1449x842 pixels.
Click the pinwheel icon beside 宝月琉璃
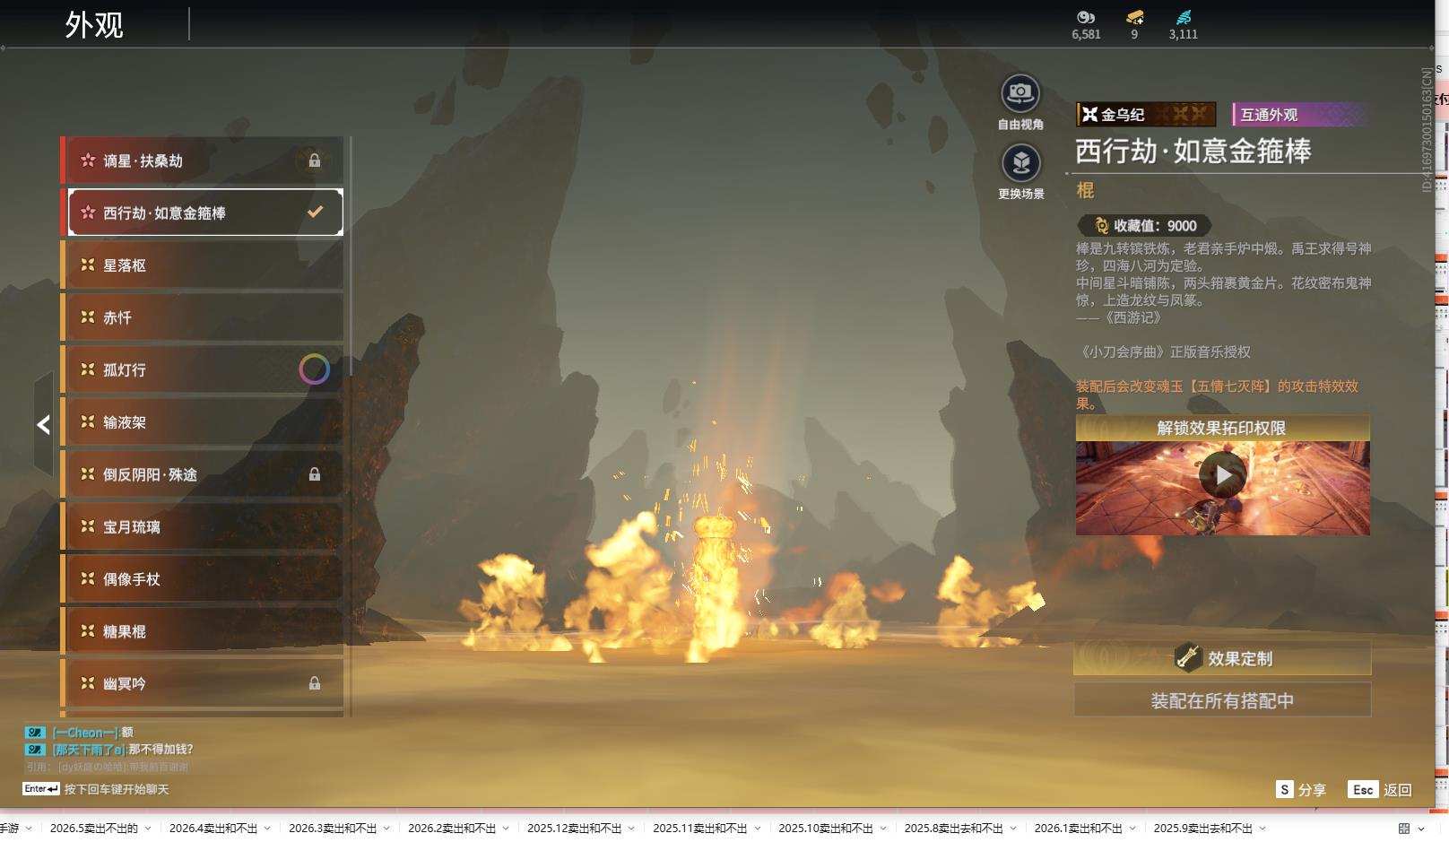pos(88,526)
